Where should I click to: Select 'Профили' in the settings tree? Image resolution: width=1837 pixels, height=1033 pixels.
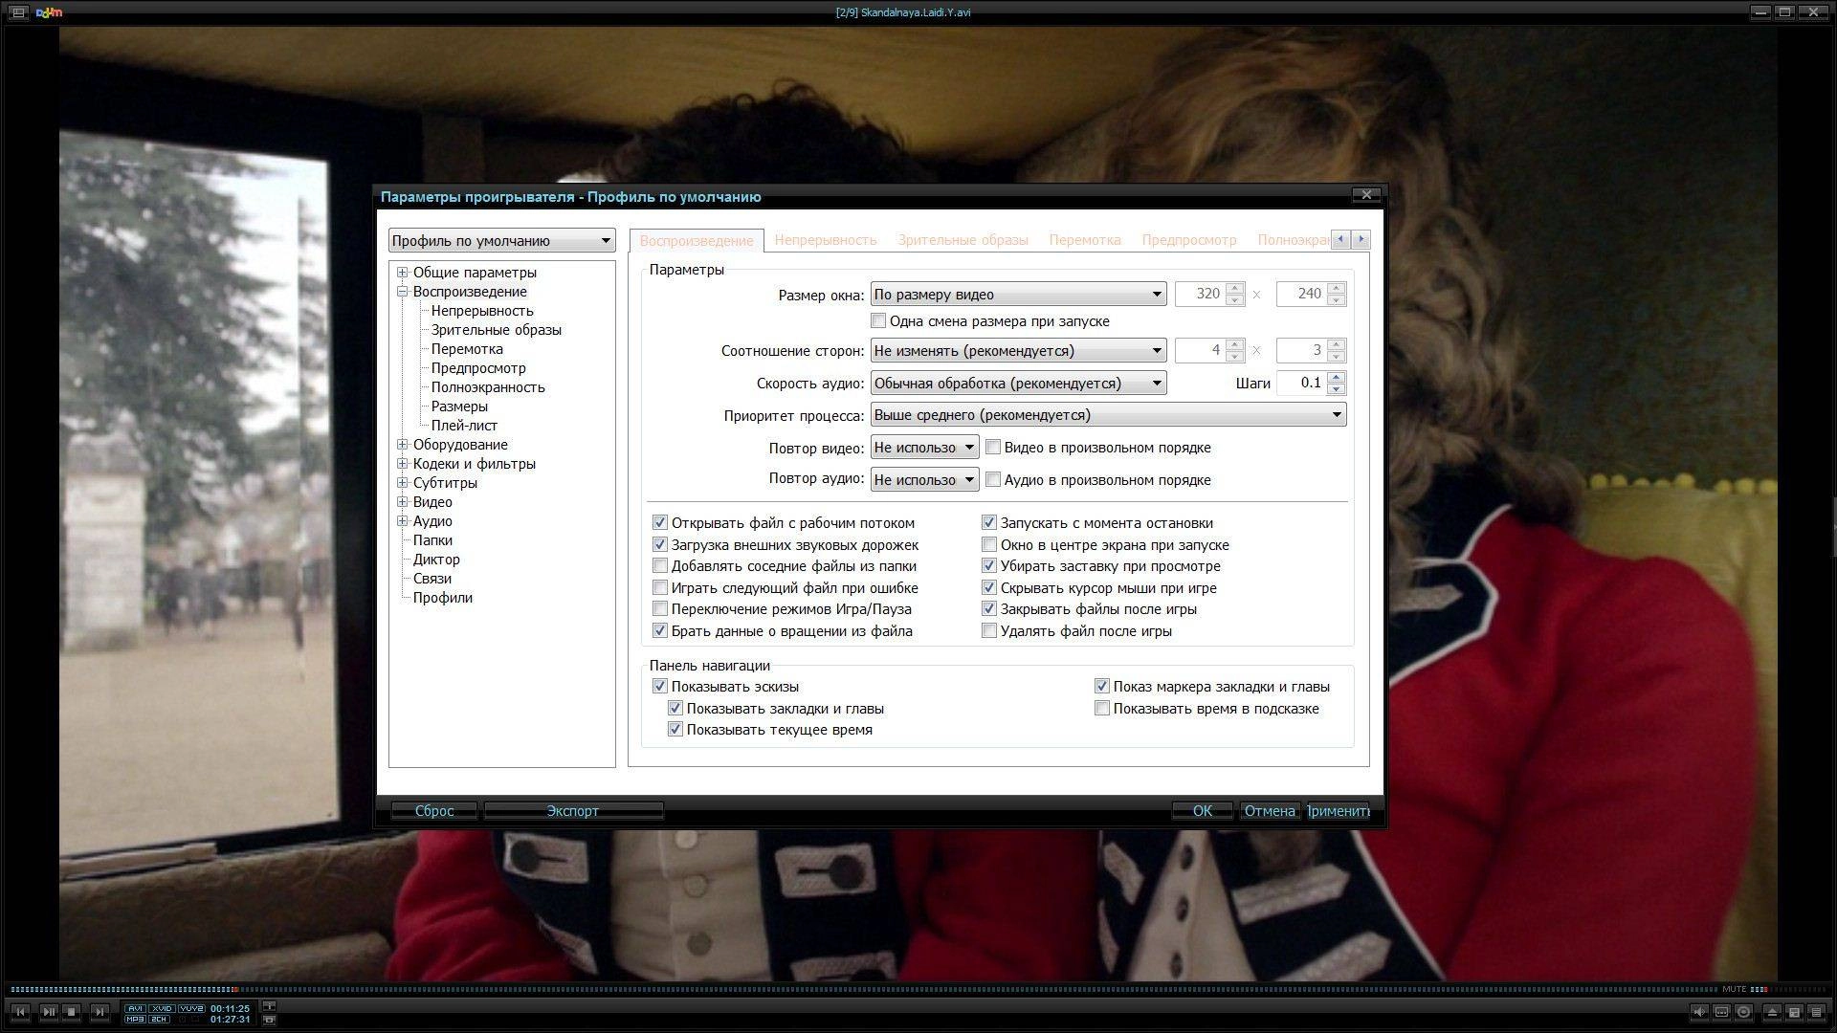[443, 598]
